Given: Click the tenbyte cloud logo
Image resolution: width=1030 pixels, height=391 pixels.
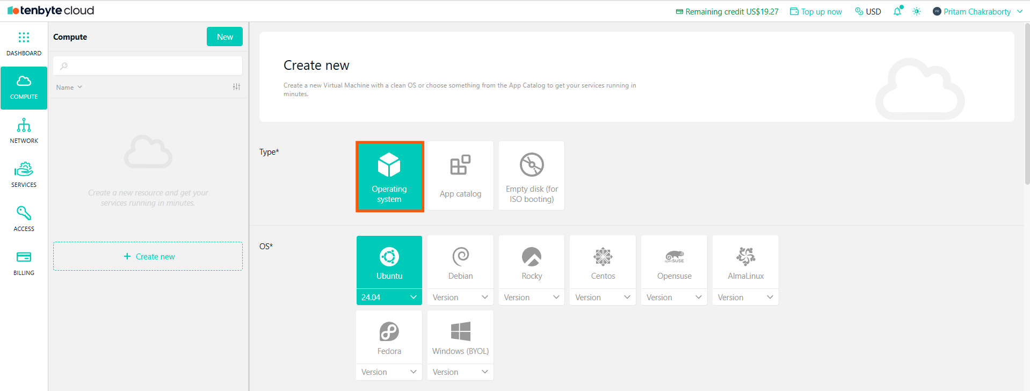Looking at the screenshot, I should pos(51,11).
